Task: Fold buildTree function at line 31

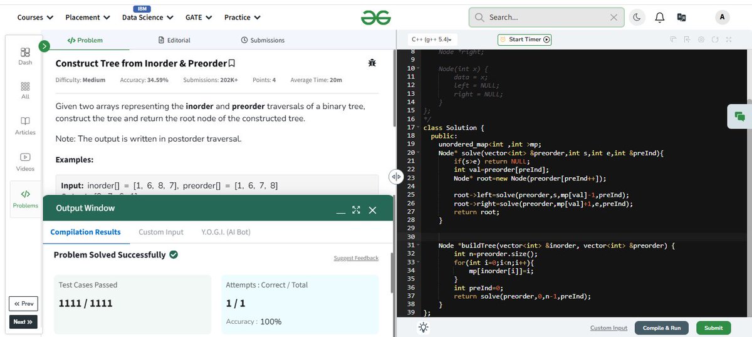Action: tap(419, 246)
